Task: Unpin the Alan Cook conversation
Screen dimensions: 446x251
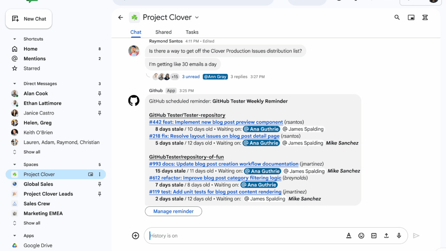Action: [100, 93]
